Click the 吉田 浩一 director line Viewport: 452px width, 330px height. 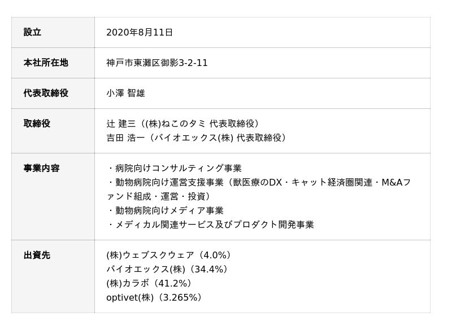pyautogui.click(x=196, y=138)
